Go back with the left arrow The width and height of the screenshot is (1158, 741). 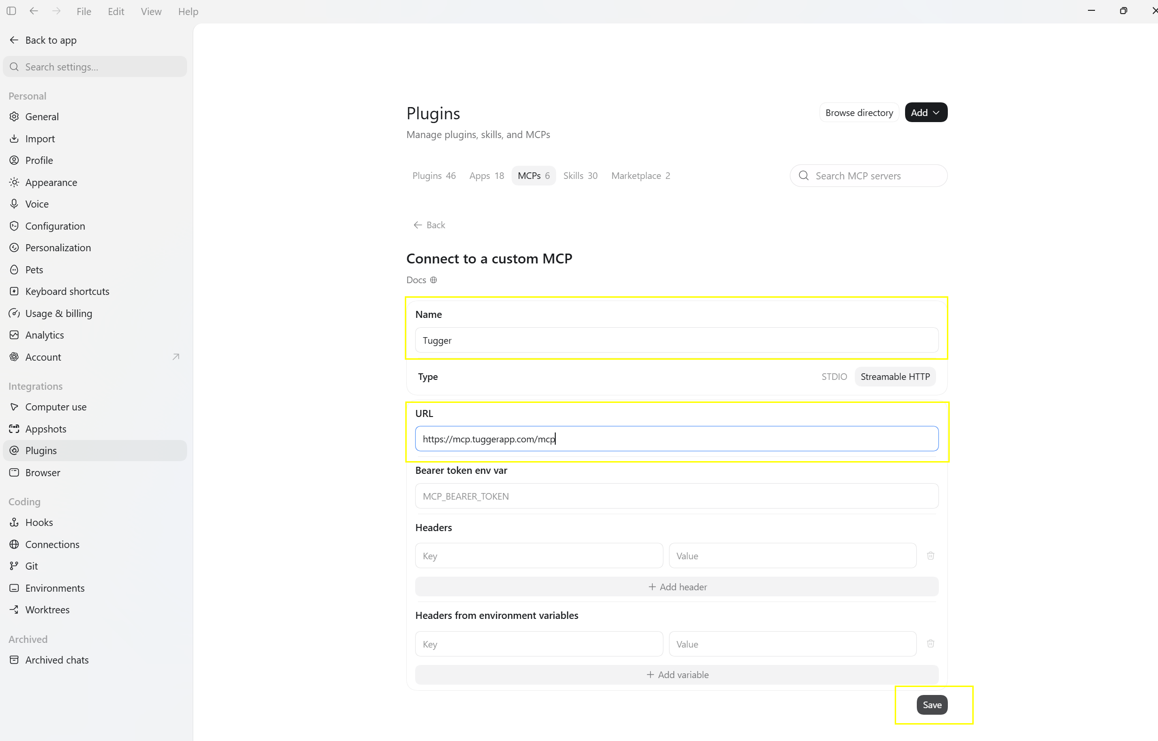[x=34, y=11]
